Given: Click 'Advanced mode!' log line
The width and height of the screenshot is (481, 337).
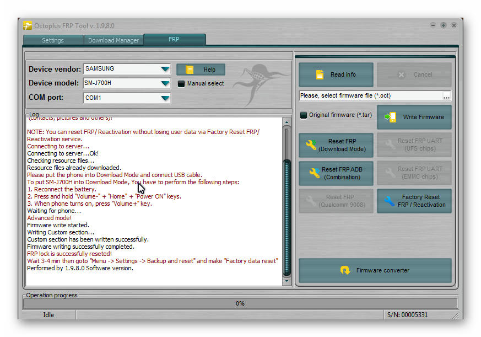Looking at the screenshot, I should click(50, 218).
